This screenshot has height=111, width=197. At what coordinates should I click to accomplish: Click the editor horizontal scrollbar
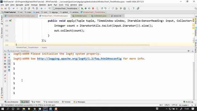83,45
